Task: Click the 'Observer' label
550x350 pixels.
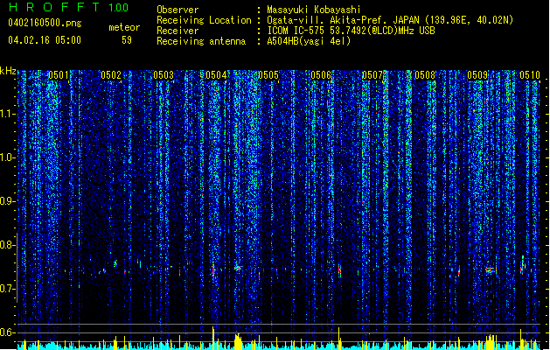Action: 178,10
